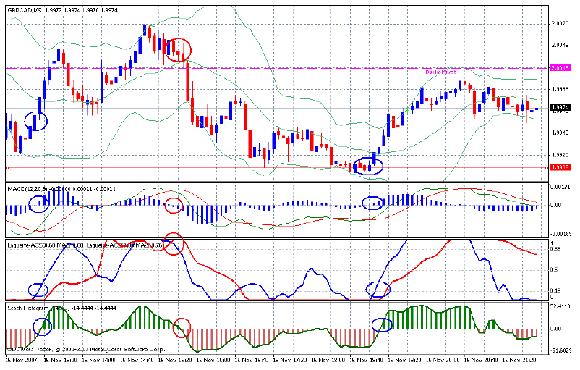Click the 16 Nov 16:00 time label
The height and width of the screenshot is (370, 580).
(x=213, y=360)
